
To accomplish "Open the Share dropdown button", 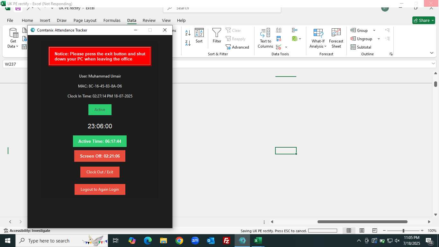I will pos(424,20).
